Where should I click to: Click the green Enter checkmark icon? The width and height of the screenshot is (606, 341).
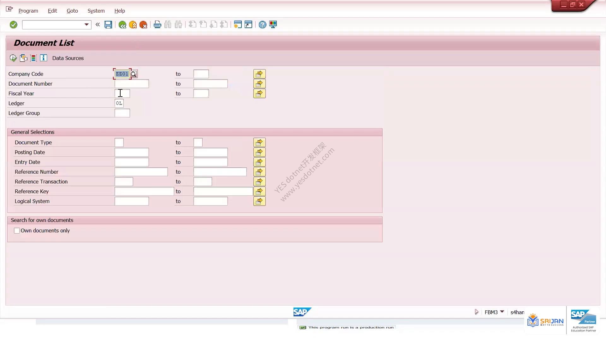pyautogui.click(x=13, y=25)
